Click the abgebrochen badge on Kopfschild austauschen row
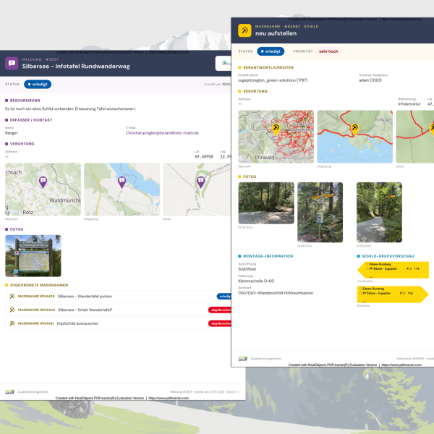Screen dimensions: 434x434 click(220, 323)
